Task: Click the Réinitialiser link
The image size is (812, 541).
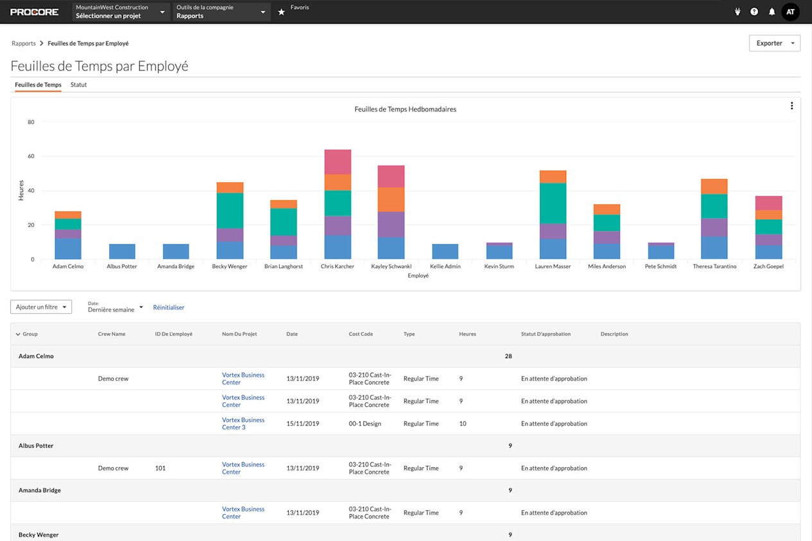Action: coord(168,307)
